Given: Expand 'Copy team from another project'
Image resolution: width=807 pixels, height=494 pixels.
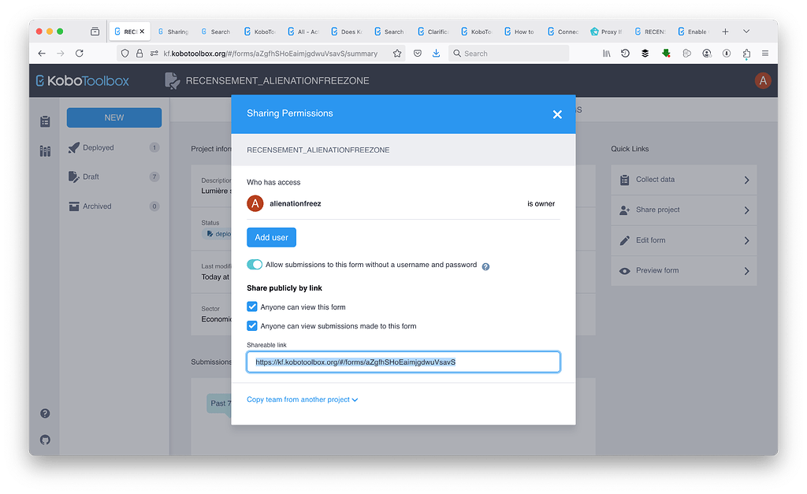Looking at the screenshot, I should pyautogui.click(x=300, y=399).
